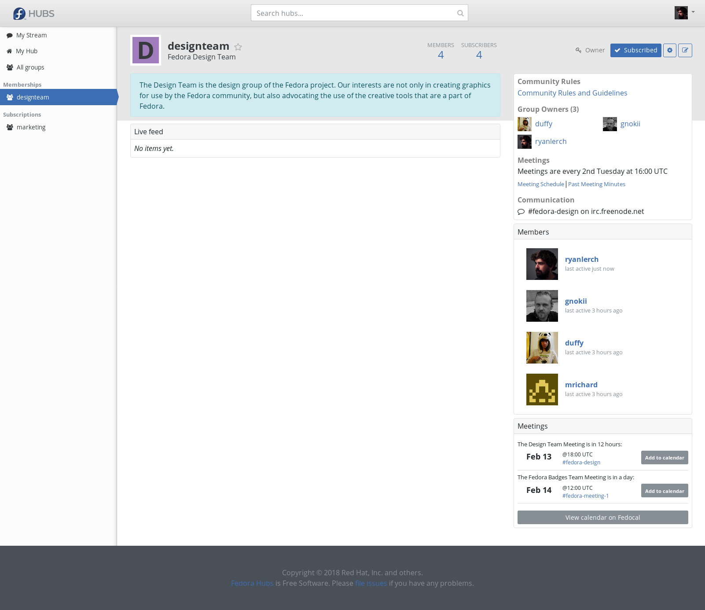
Task: Click gnokii's small avatar in Group Owners
Action: (x=610, y=124)
